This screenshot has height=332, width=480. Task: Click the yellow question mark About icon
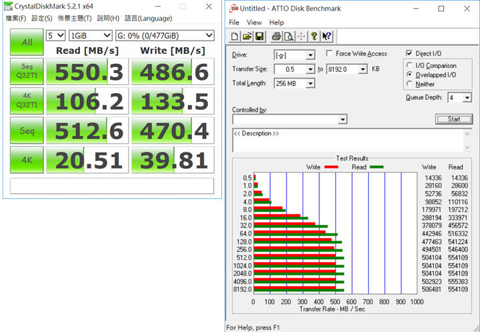pos(314,37)
